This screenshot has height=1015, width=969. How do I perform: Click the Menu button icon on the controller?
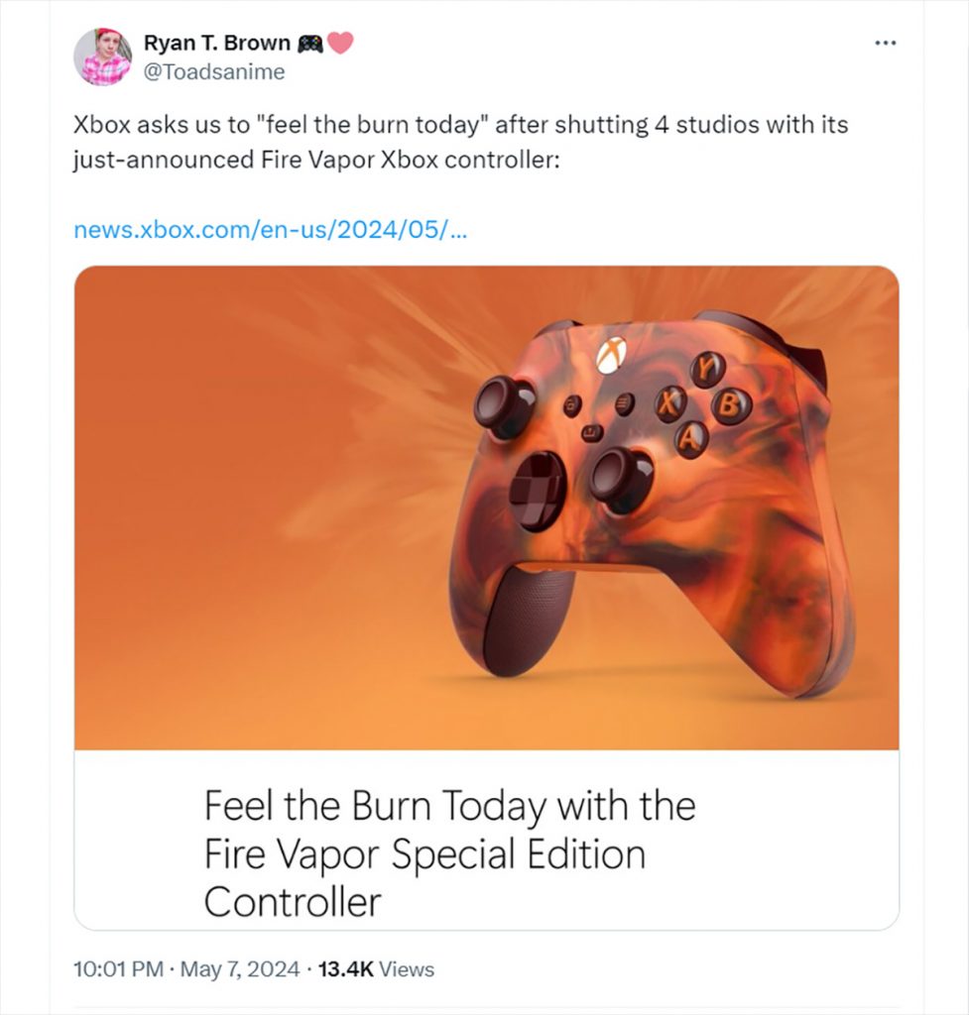(x=623, y=403)
